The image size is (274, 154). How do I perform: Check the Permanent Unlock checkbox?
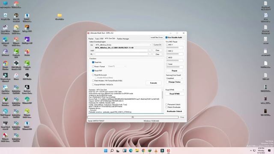[x=167, y=104]
